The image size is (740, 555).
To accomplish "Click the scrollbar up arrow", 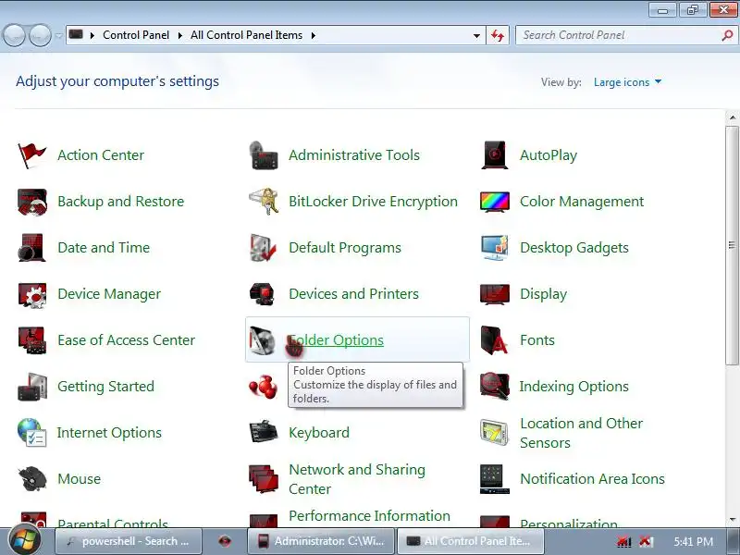I will (733, 117).
